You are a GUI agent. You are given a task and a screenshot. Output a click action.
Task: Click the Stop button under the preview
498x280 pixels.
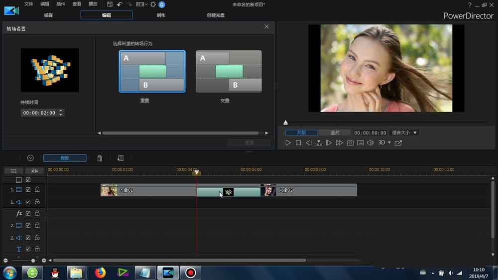click(x=298, y=143)
